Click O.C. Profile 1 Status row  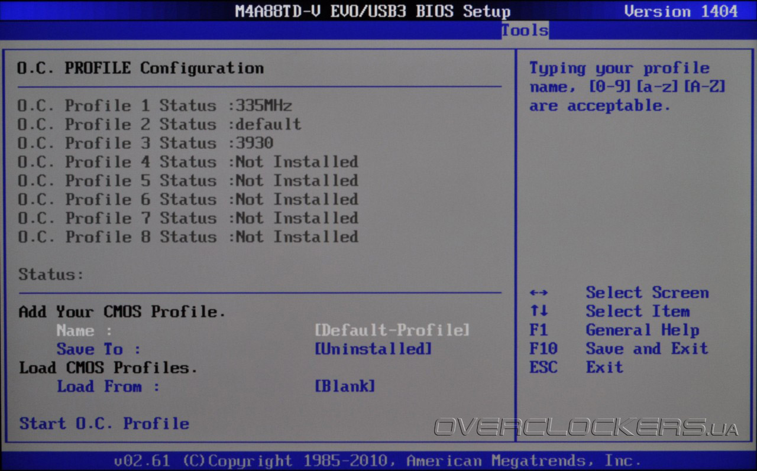(x=155, y=106)
